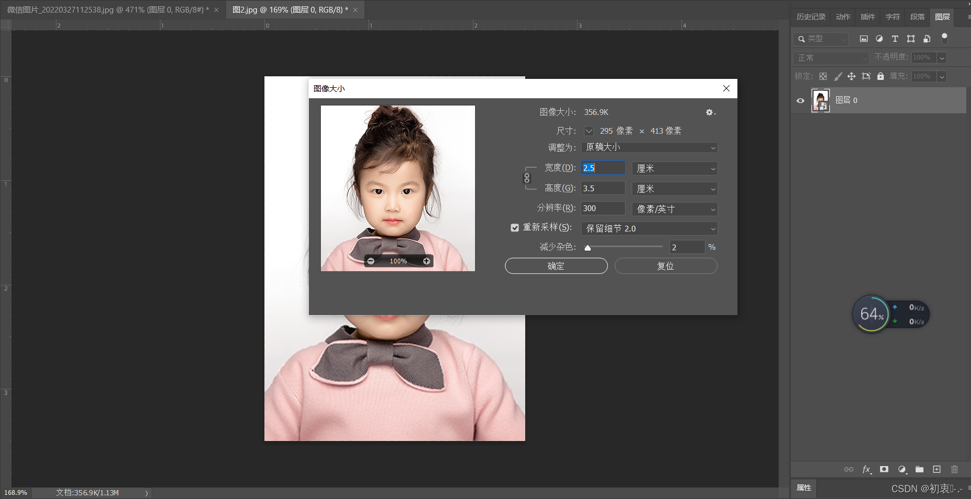Click the layers 填充 100% field
This screenshot has height=499, width=971.
tap(923, 76)
